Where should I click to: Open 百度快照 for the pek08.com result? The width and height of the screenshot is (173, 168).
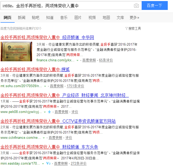(61, 112)
